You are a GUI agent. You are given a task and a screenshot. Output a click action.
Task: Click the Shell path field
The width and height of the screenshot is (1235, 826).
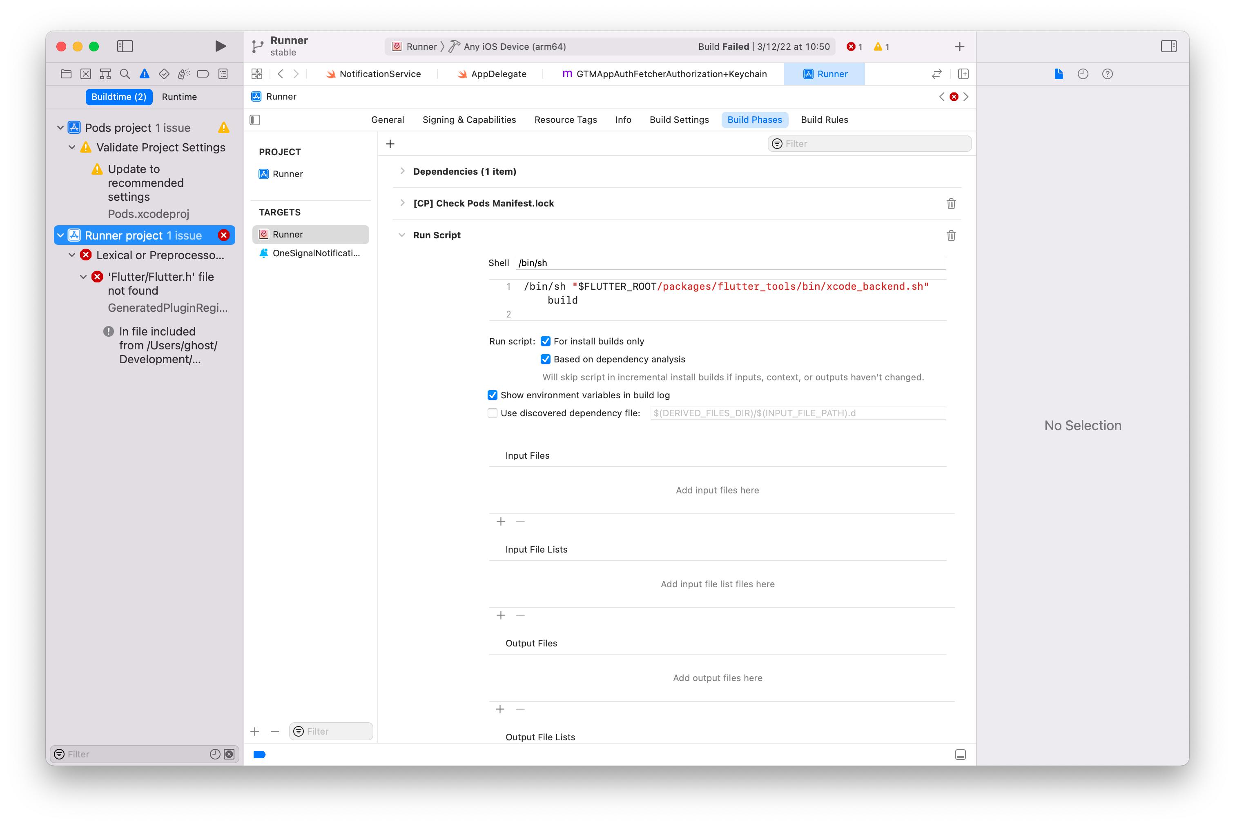[x=731, y=263]
